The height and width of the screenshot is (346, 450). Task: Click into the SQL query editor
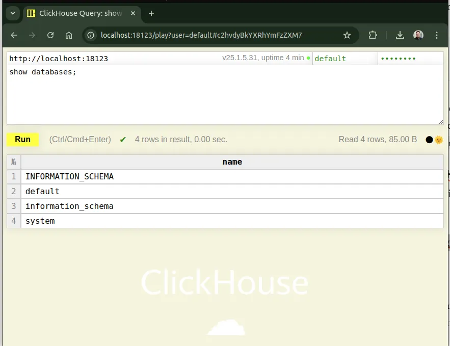coord(225,95)
